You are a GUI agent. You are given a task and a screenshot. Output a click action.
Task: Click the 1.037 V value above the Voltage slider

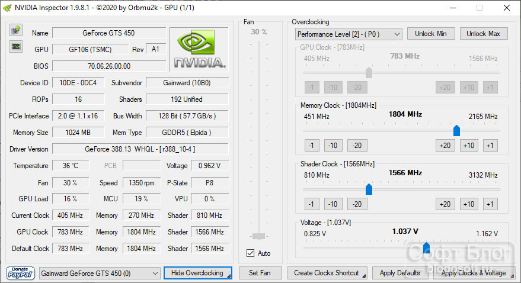click(405, 231)
